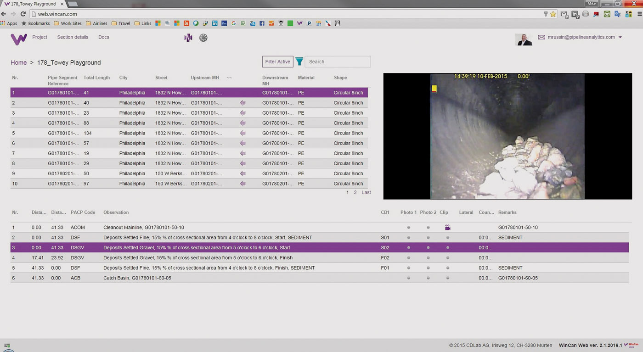
Task: Click the direction arrow in segment row 10
Action: [243, 184]
